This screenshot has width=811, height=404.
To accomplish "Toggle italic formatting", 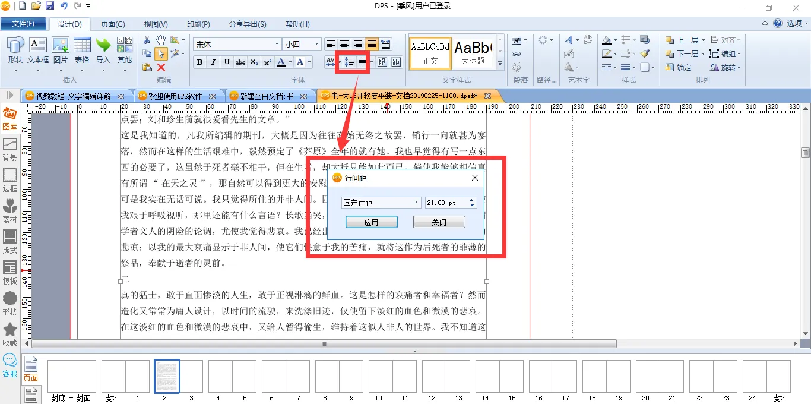I will click(x=213, y=62).
